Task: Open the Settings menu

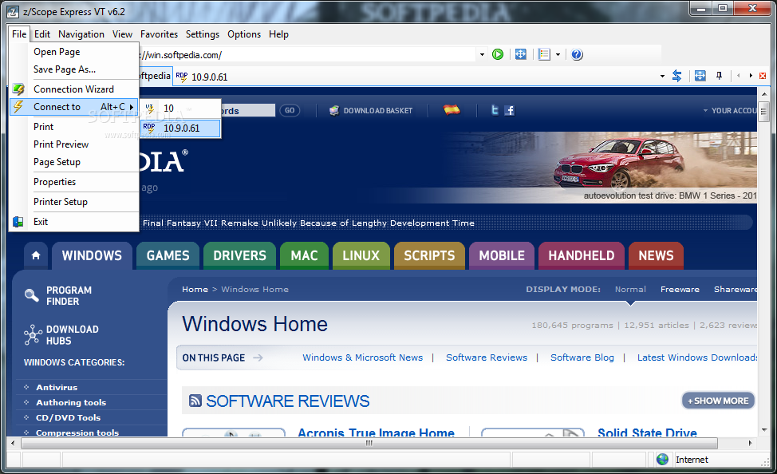Action: coord(203,34)
